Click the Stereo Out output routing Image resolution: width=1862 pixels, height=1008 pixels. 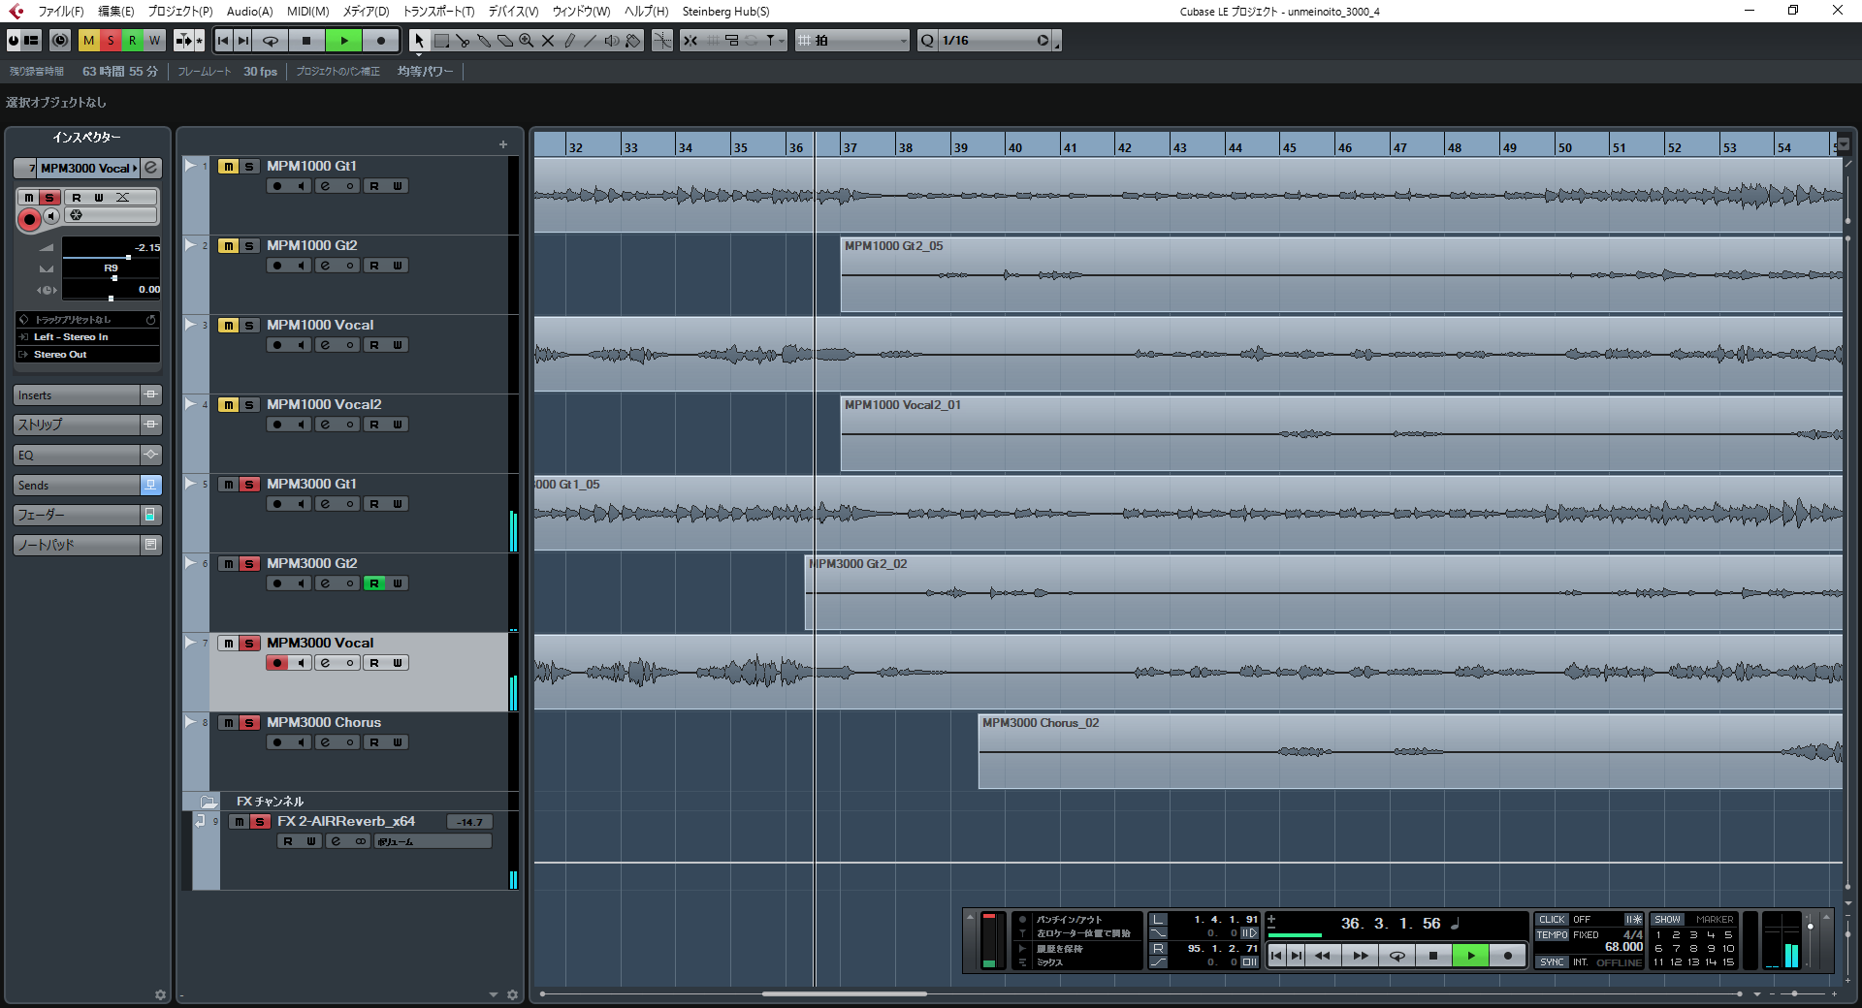click(87, 355)
